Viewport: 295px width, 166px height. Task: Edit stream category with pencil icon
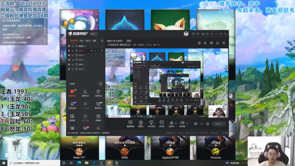click(129, 45)
